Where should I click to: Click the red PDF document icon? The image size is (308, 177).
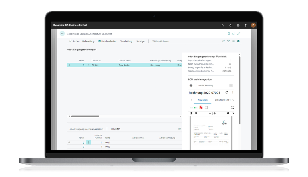201,107
